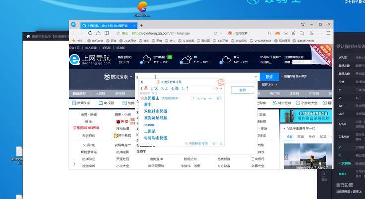Expand the sidebar arrow at page left edge
The width and height of the screenshot is (365, 199).
pos(74,164)
